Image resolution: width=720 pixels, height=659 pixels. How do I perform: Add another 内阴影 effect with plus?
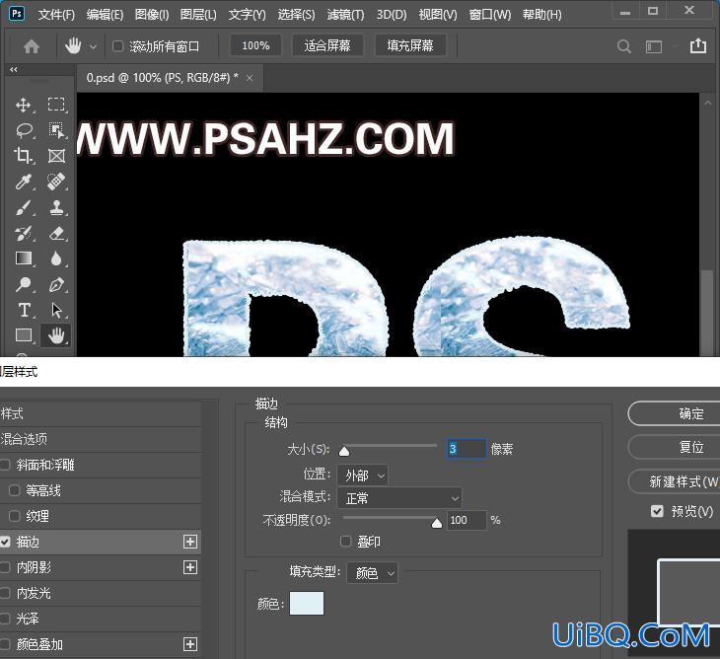coord(190,567)
